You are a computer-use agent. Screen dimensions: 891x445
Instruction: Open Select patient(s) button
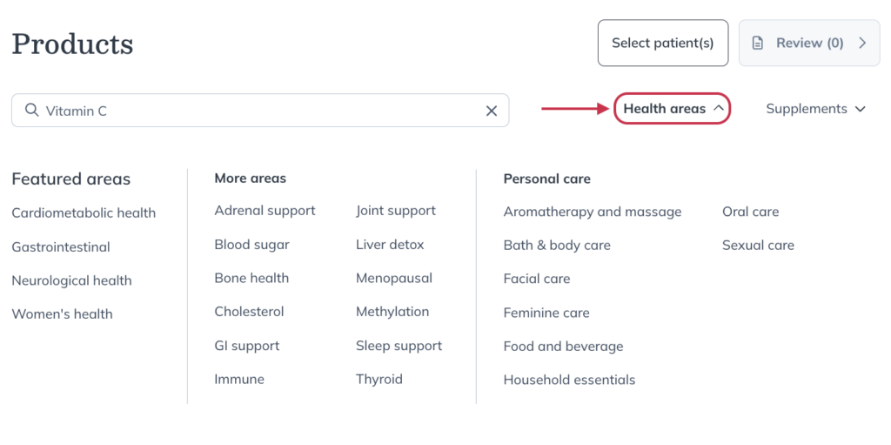tap(662, 43)
